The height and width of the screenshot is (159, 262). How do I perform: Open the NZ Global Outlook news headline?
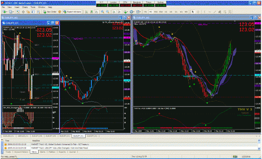(x=60, y=144)
